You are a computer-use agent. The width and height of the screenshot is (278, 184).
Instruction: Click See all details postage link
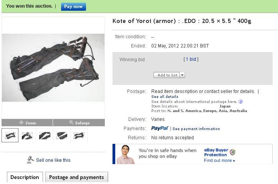click(x=165, y=97)
